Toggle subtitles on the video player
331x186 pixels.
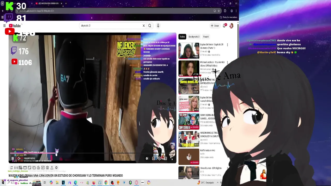pyautogui.click(x=153, y=159)
